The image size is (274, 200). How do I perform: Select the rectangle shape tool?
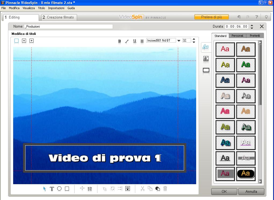[x=67, y=189]
